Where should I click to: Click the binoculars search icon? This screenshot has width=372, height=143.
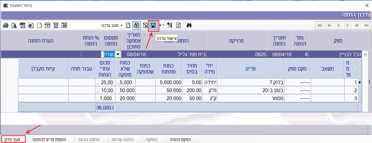pos(189,25)
